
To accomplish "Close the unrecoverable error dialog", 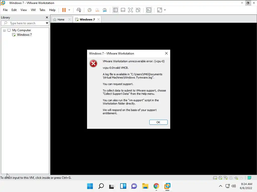I will pos(166,53).
